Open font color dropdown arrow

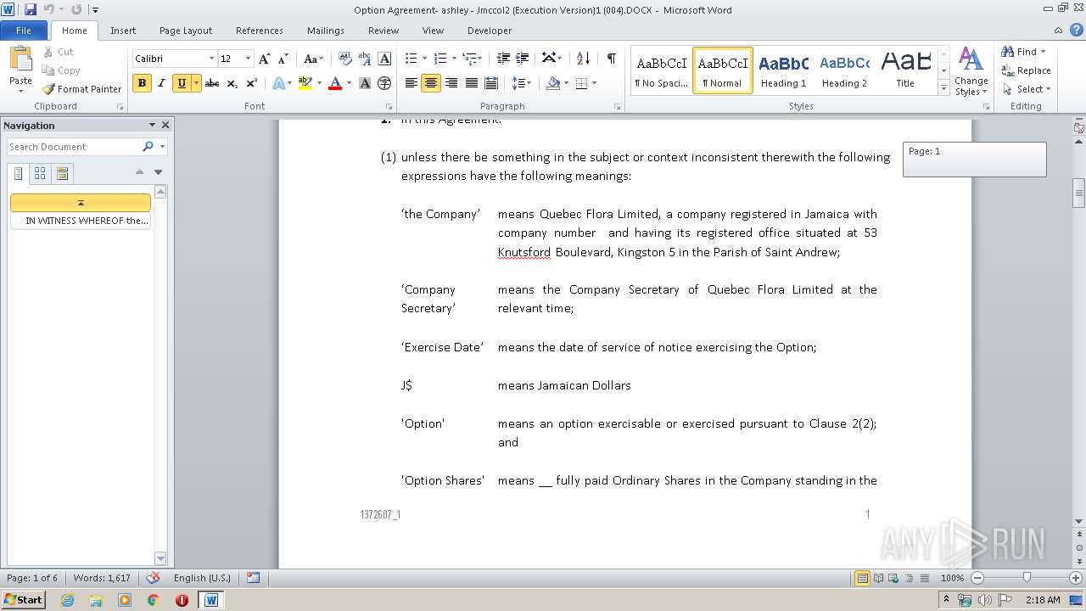pos(349,83)
